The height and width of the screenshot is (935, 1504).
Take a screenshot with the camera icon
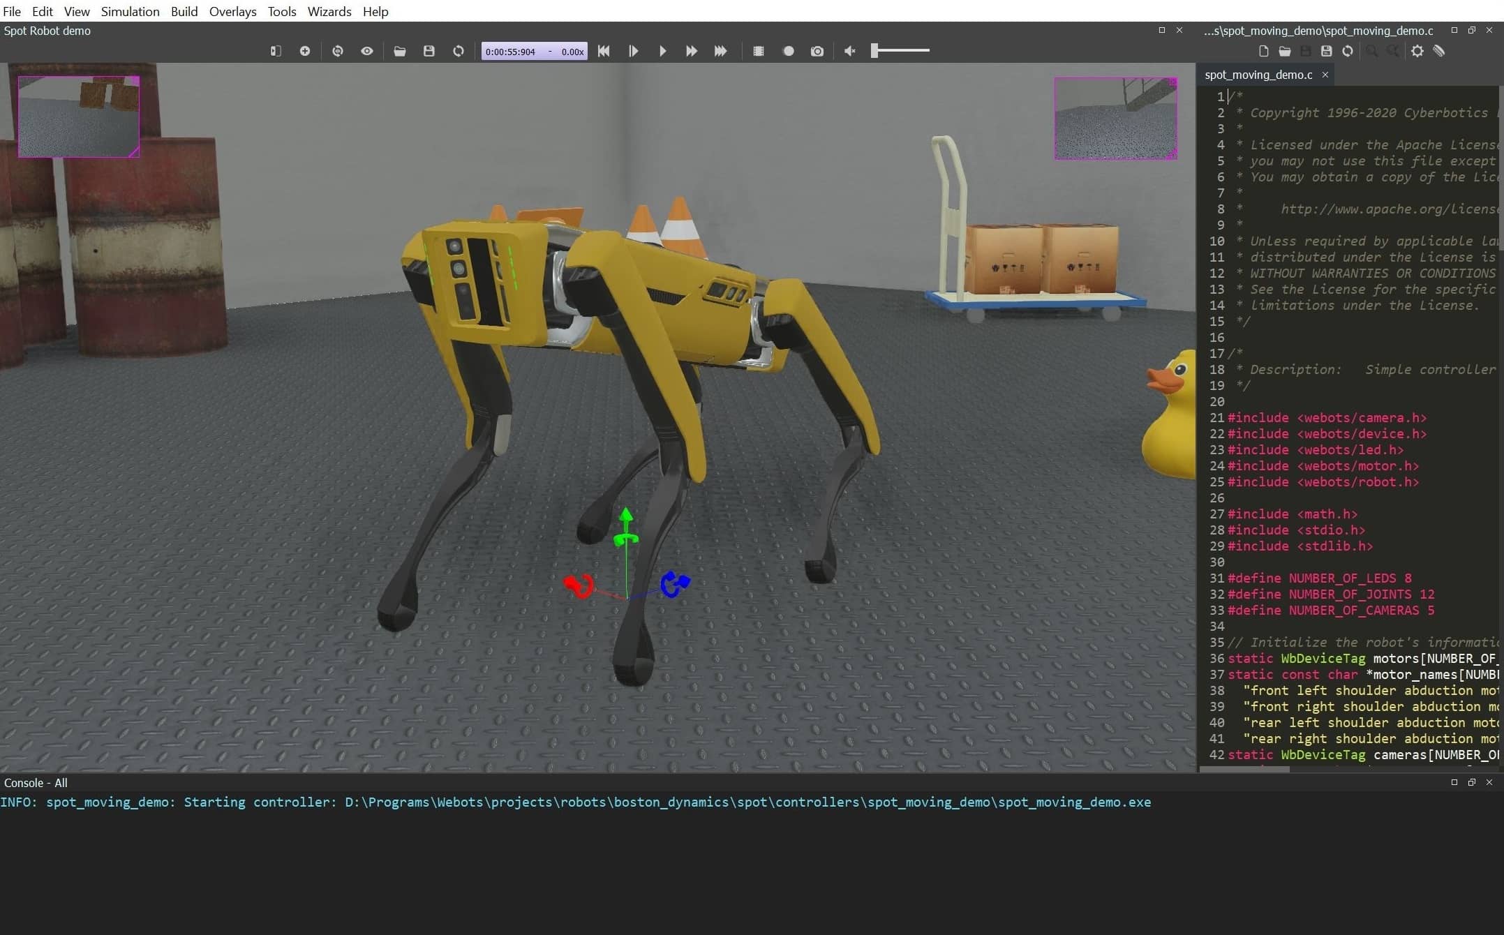pos(817,51)
